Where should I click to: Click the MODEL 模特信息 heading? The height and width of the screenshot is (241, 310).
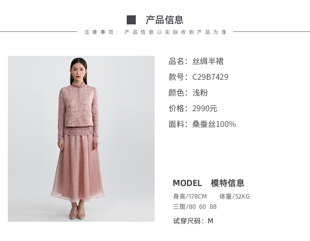209,183
